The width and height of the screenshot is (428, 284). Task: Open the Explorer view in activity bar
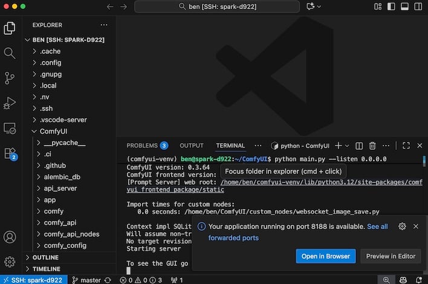pyautogui.click(x=10, y=28)
